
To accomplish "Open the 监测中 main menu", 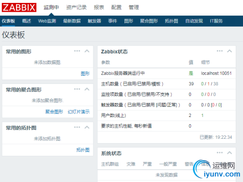I will [51, 7].
